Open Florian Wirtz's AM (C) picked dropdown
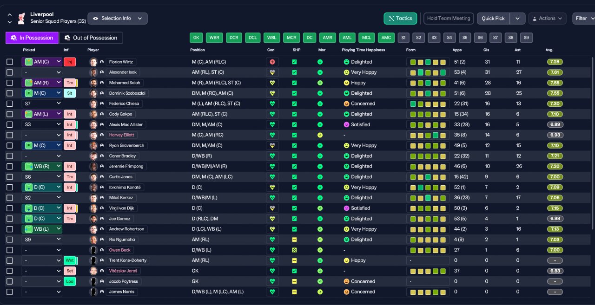Image resolution: width=595 pixels, height=305 pixels. [x=42, y=62]
